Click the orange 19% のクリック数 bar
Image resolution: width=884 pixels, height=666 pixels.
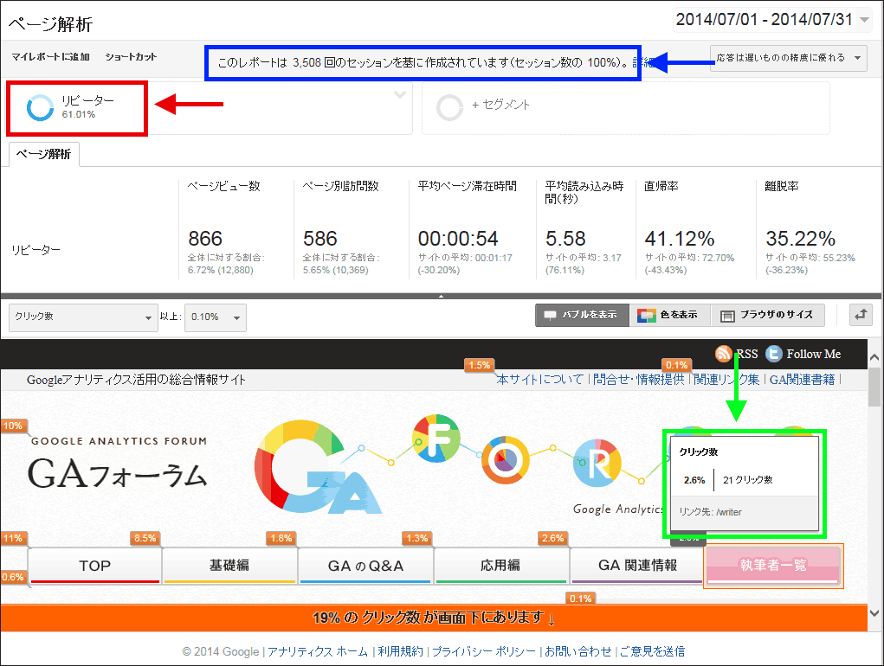click(x=434, y=618)
